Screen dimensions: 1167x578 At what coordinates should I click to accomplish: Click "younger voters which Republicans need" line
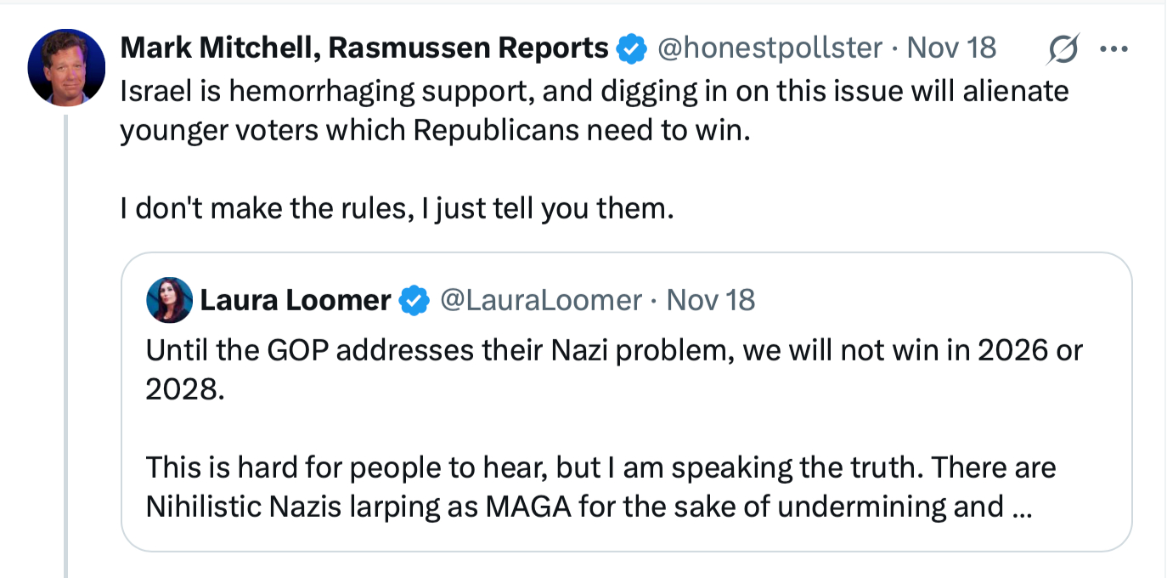click(435, 131)
